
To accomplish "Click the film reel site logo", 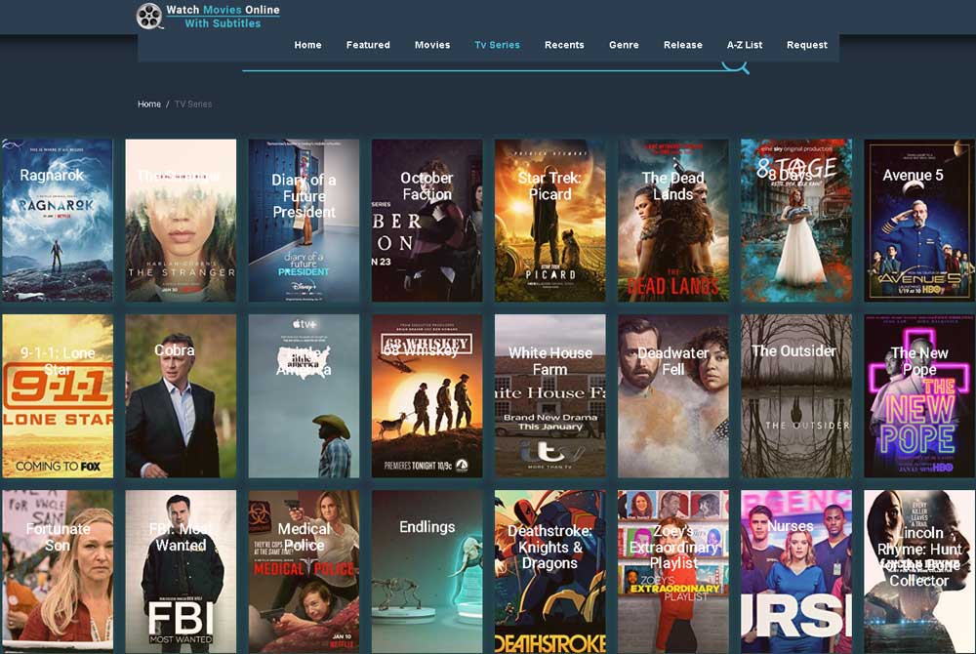I will pyautogui.click(x=149, y=17).
